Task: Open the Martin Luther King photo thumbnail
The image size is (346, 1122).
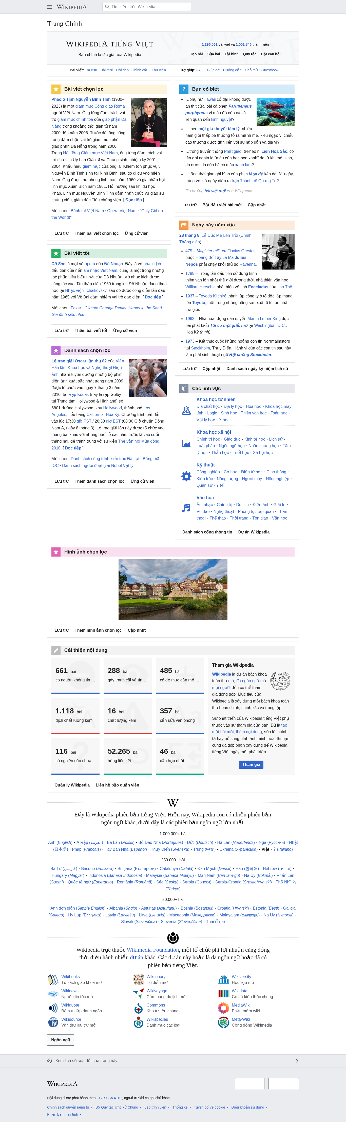Action: 278,251
